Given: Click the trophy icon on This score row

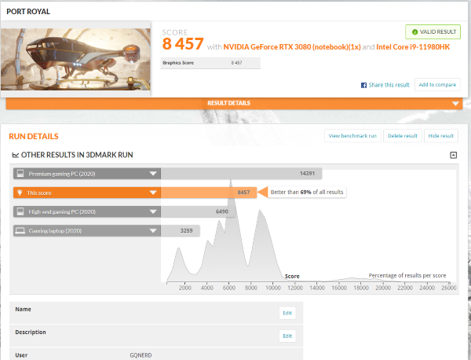Looking at the screenshot, I should (20, 193).
